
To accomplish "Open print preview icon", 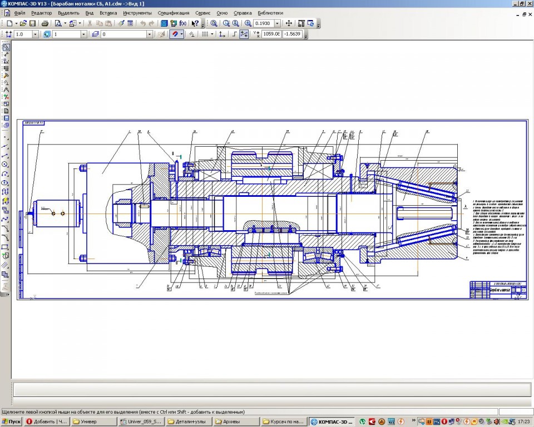I will (x=58, y=23).
